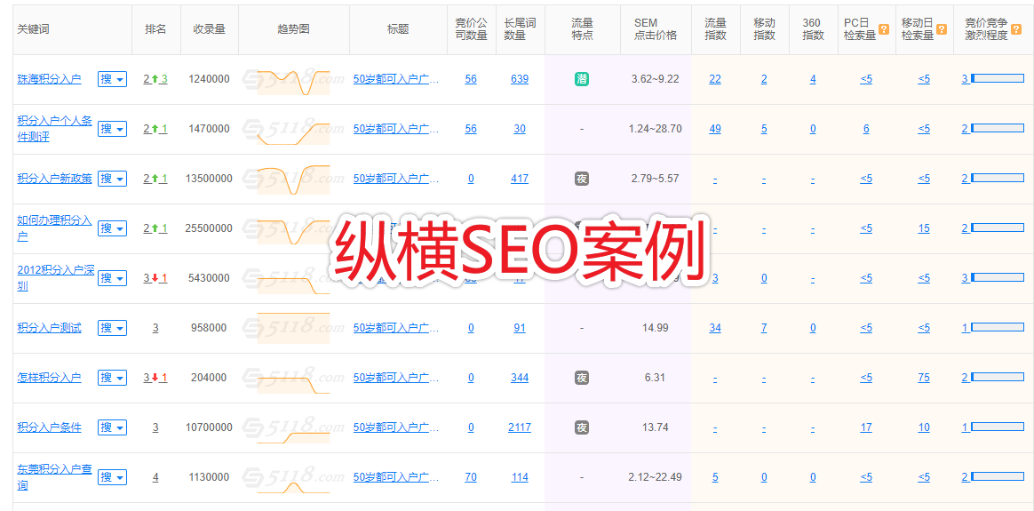1034x511 pixels.
Task: Click help icon beside PC日检索量 header
Action: coord(884,29)
